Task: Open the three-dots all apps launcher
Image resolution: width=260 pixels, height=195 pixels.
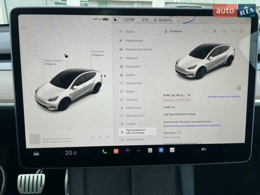Action: click(x=139, y=151)
